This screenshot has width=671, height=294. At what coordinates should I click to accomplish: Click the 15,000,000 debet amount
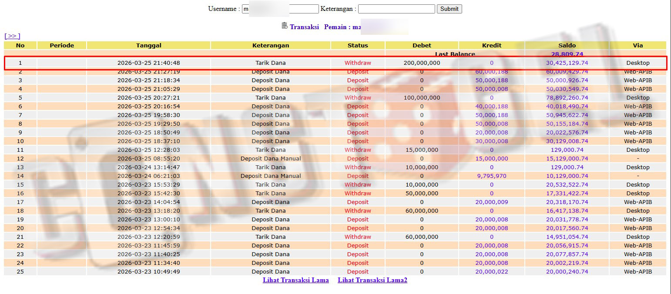click(422, 150)
